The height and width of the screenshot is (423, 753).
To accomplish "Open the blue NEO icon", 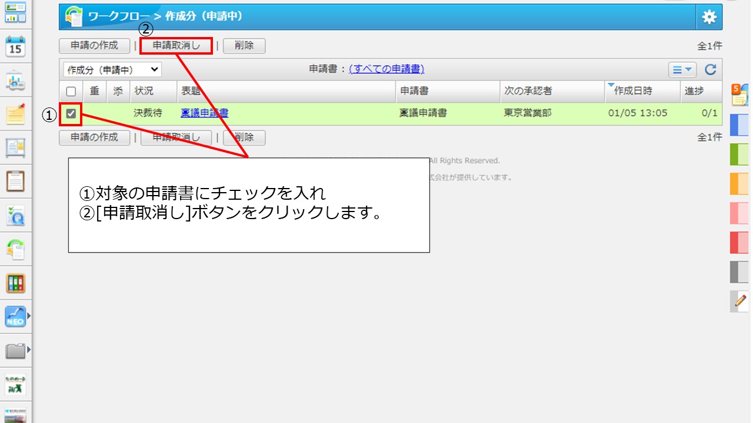I will (x=15, y=317).
